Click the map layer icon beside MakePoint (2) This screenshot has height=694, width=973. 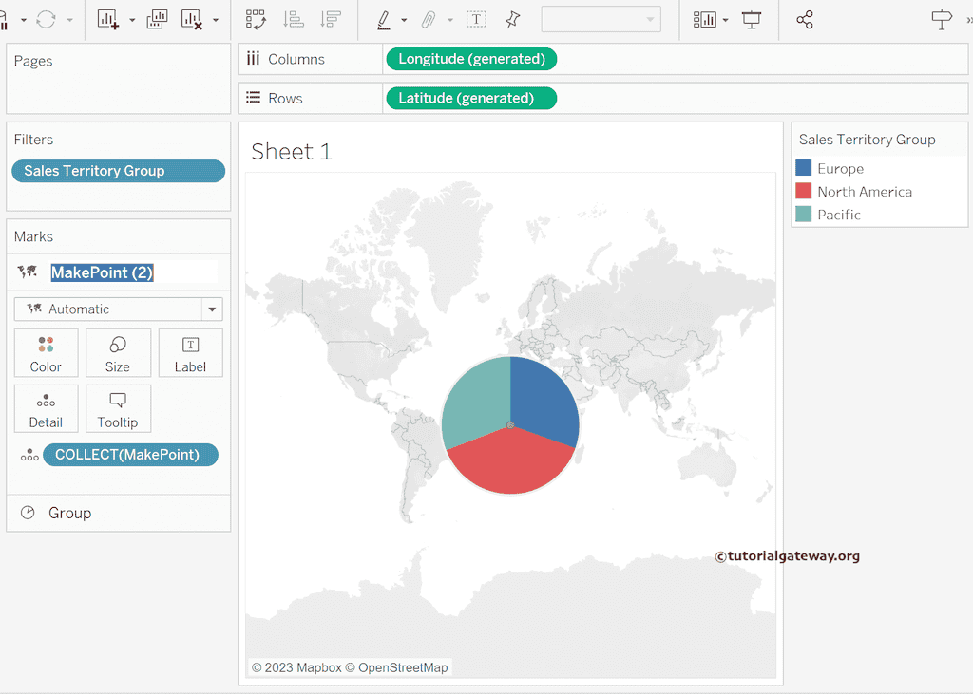[28, 272]
